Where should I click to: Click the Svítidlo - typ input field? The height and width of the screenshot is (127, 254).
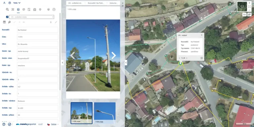click(x=38, y=108)
